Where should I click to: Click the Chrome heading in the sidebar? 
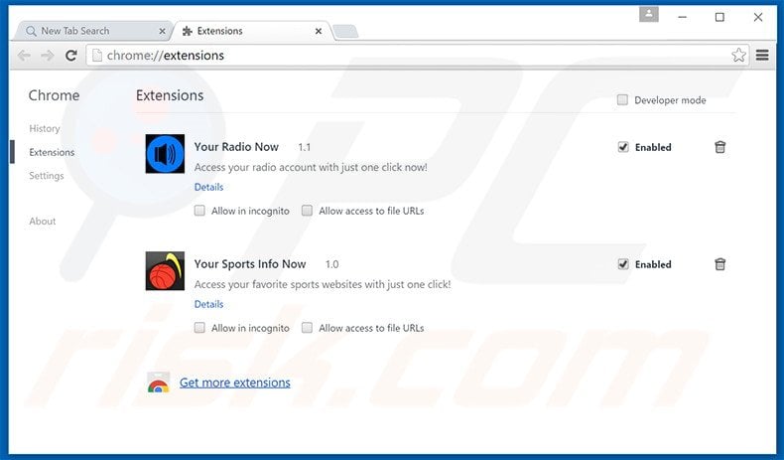(54, 95)
